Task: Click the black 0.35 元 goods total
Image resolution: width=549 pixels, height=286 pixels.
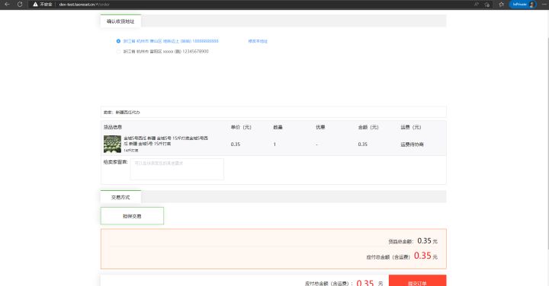Action: (427, 241)
